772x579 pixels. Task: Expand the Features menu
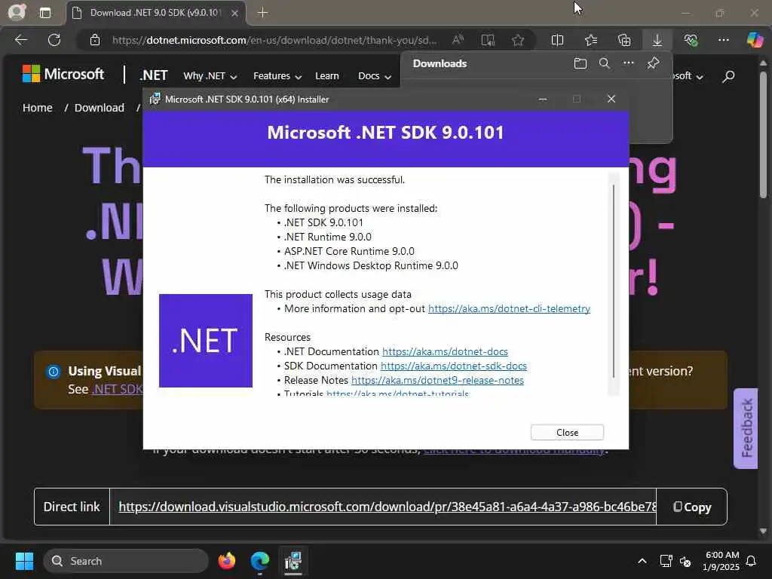277,76
